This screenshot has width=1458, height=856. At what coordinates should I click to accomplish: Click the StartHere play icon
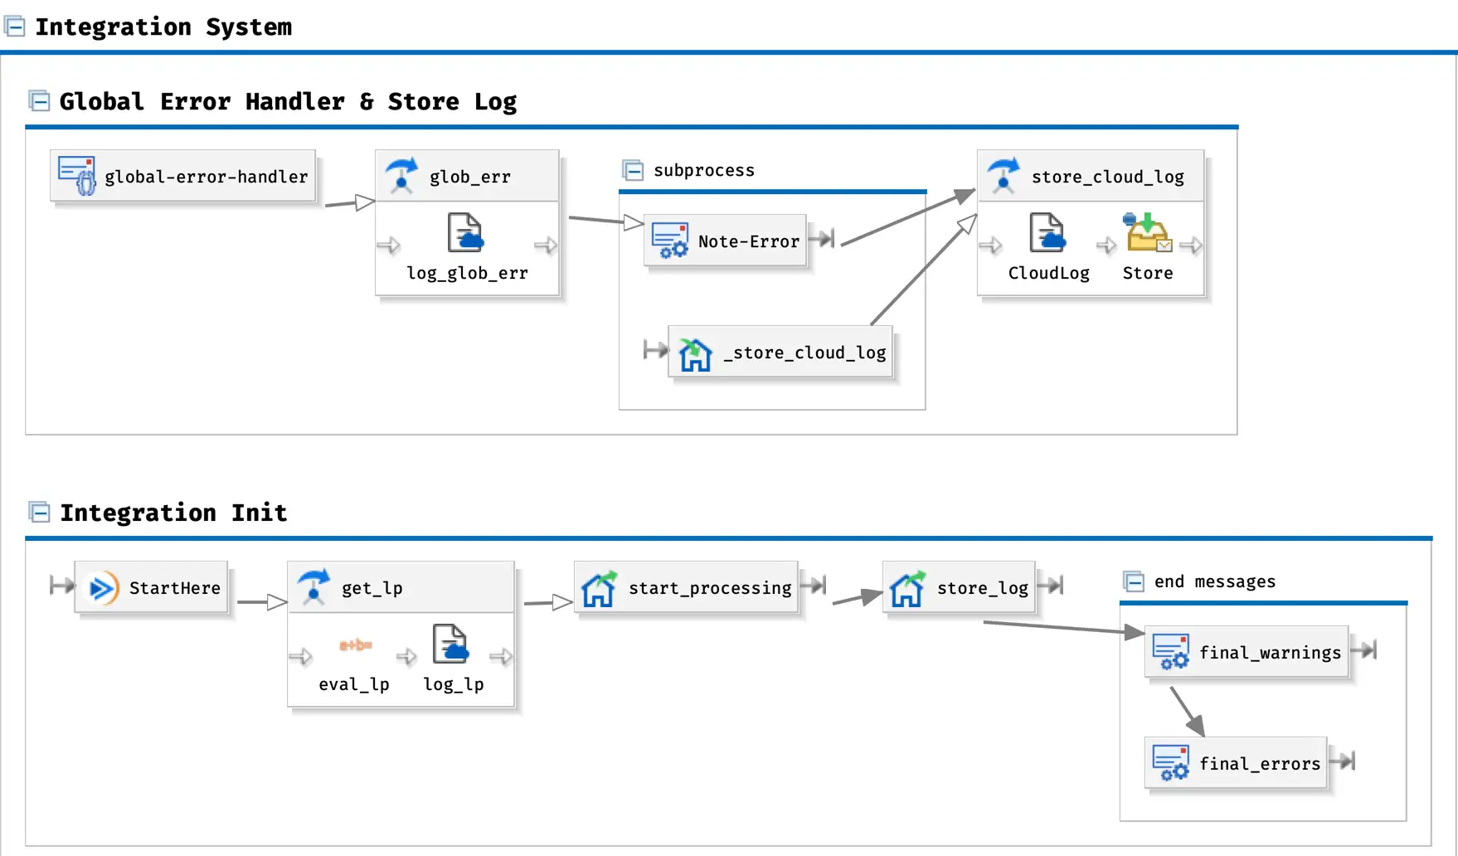click(x=103, y=588)
